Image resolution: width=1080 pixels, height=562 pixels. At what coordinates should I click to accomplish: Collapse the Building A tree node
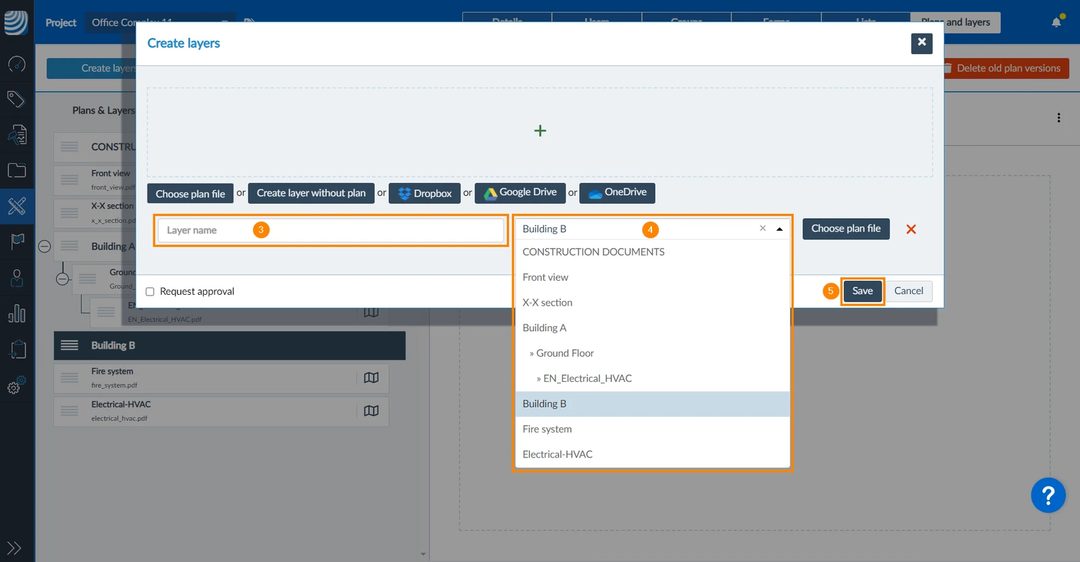(x=45, y=246)
